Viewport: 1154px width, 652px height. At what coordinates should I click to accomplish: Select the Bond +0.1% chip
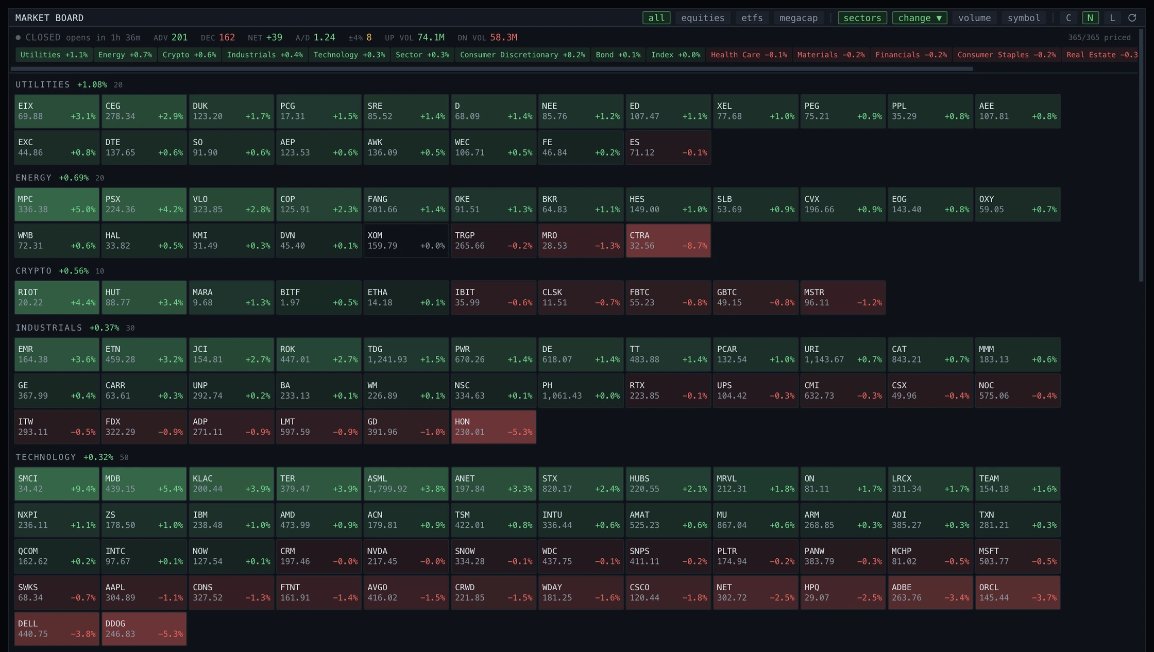click(618, 55)
